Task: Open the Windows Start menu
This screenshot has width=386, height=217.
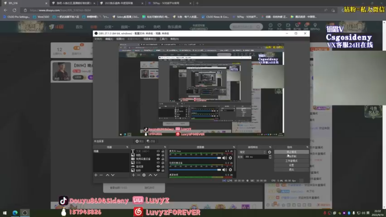Action: [5, 213]
